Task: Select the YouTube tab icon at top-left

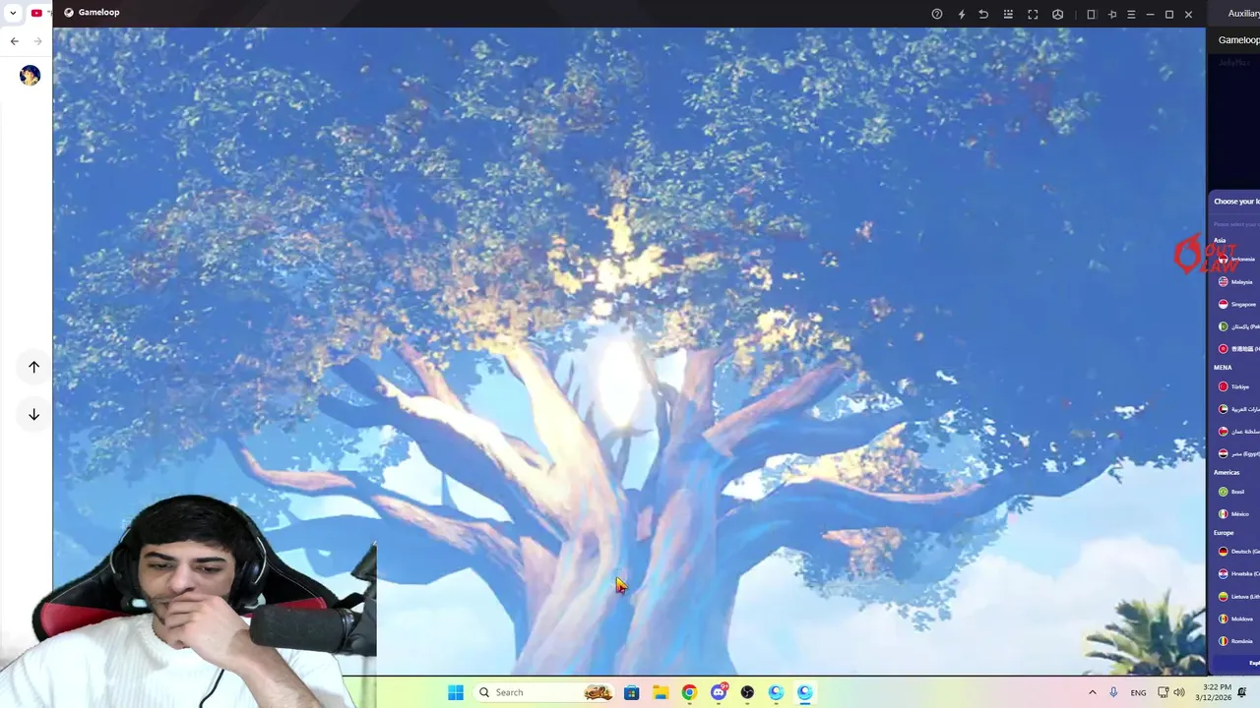Action: (36, 13)
